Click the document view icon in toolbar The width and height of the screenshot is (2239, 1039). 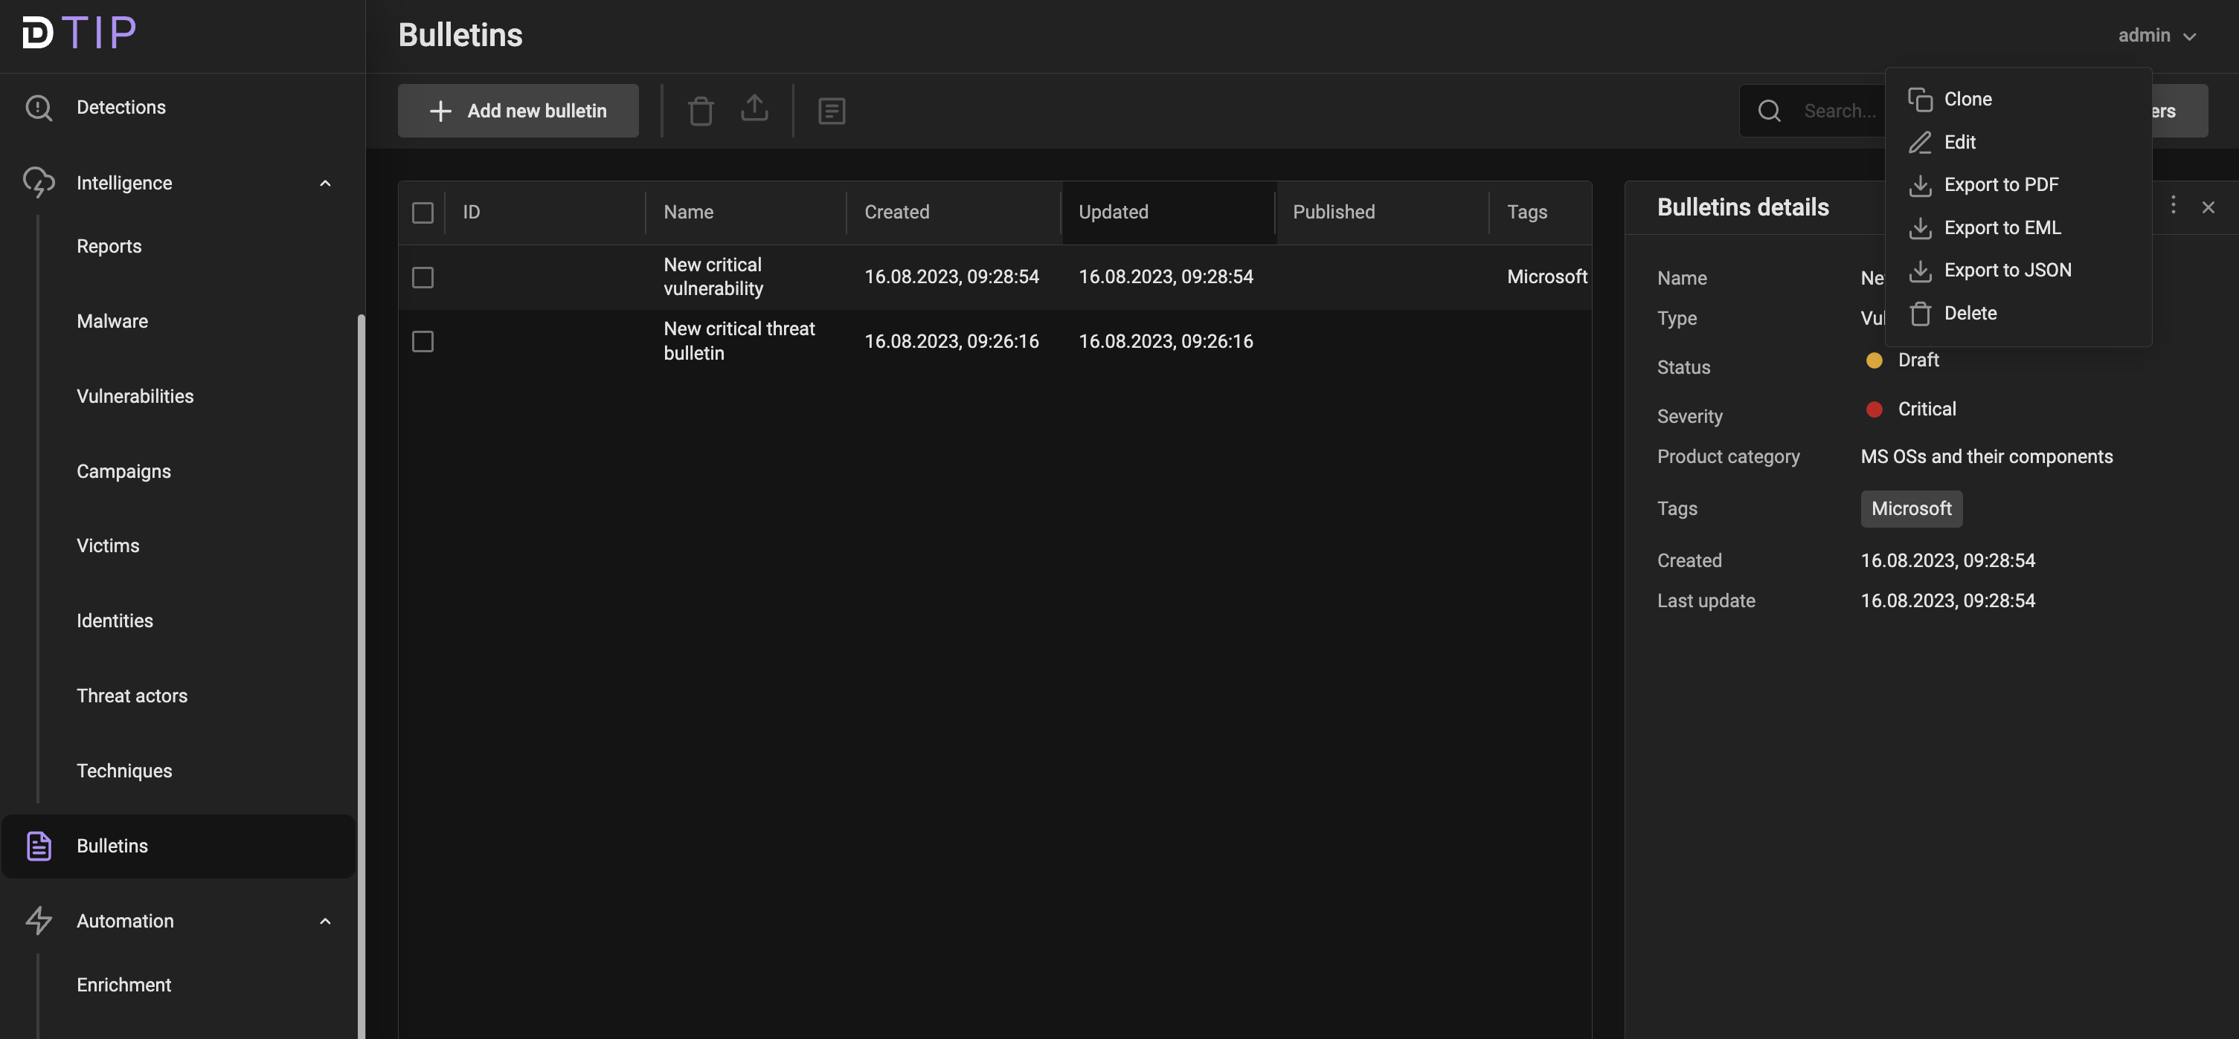[831, 110]
